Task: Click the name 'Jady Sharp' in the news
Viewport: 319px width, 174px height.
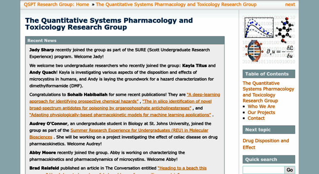Action: [x=42, y=50]
